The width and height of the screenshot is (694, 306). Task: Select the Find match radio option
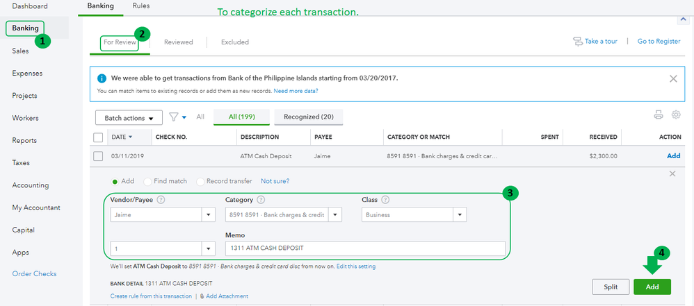147,181
